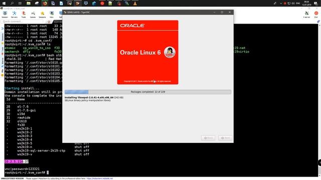Image resolution: width=321 pixels, height=180 pixels.
Task: Open the Tools toolbar icon in MobaXterm
Action: (x=24, y=14)
